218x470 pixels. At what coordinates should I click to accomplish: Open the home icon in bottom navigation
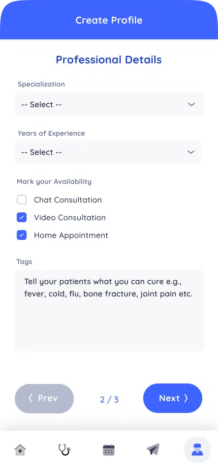point(20,450)
